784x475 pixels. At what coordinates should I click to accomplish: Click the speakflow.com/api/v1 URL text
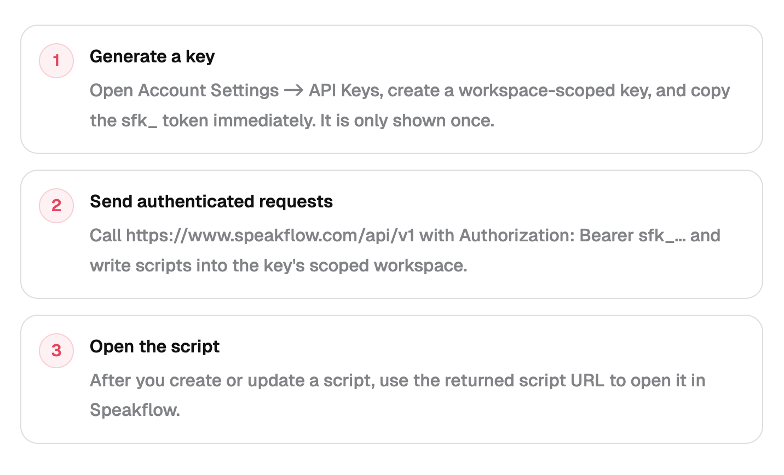[x=270, y=235]
